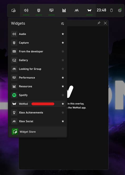125x175 pixels.
Task: Select Performance in the Widgets list
Action: point(38,78)
